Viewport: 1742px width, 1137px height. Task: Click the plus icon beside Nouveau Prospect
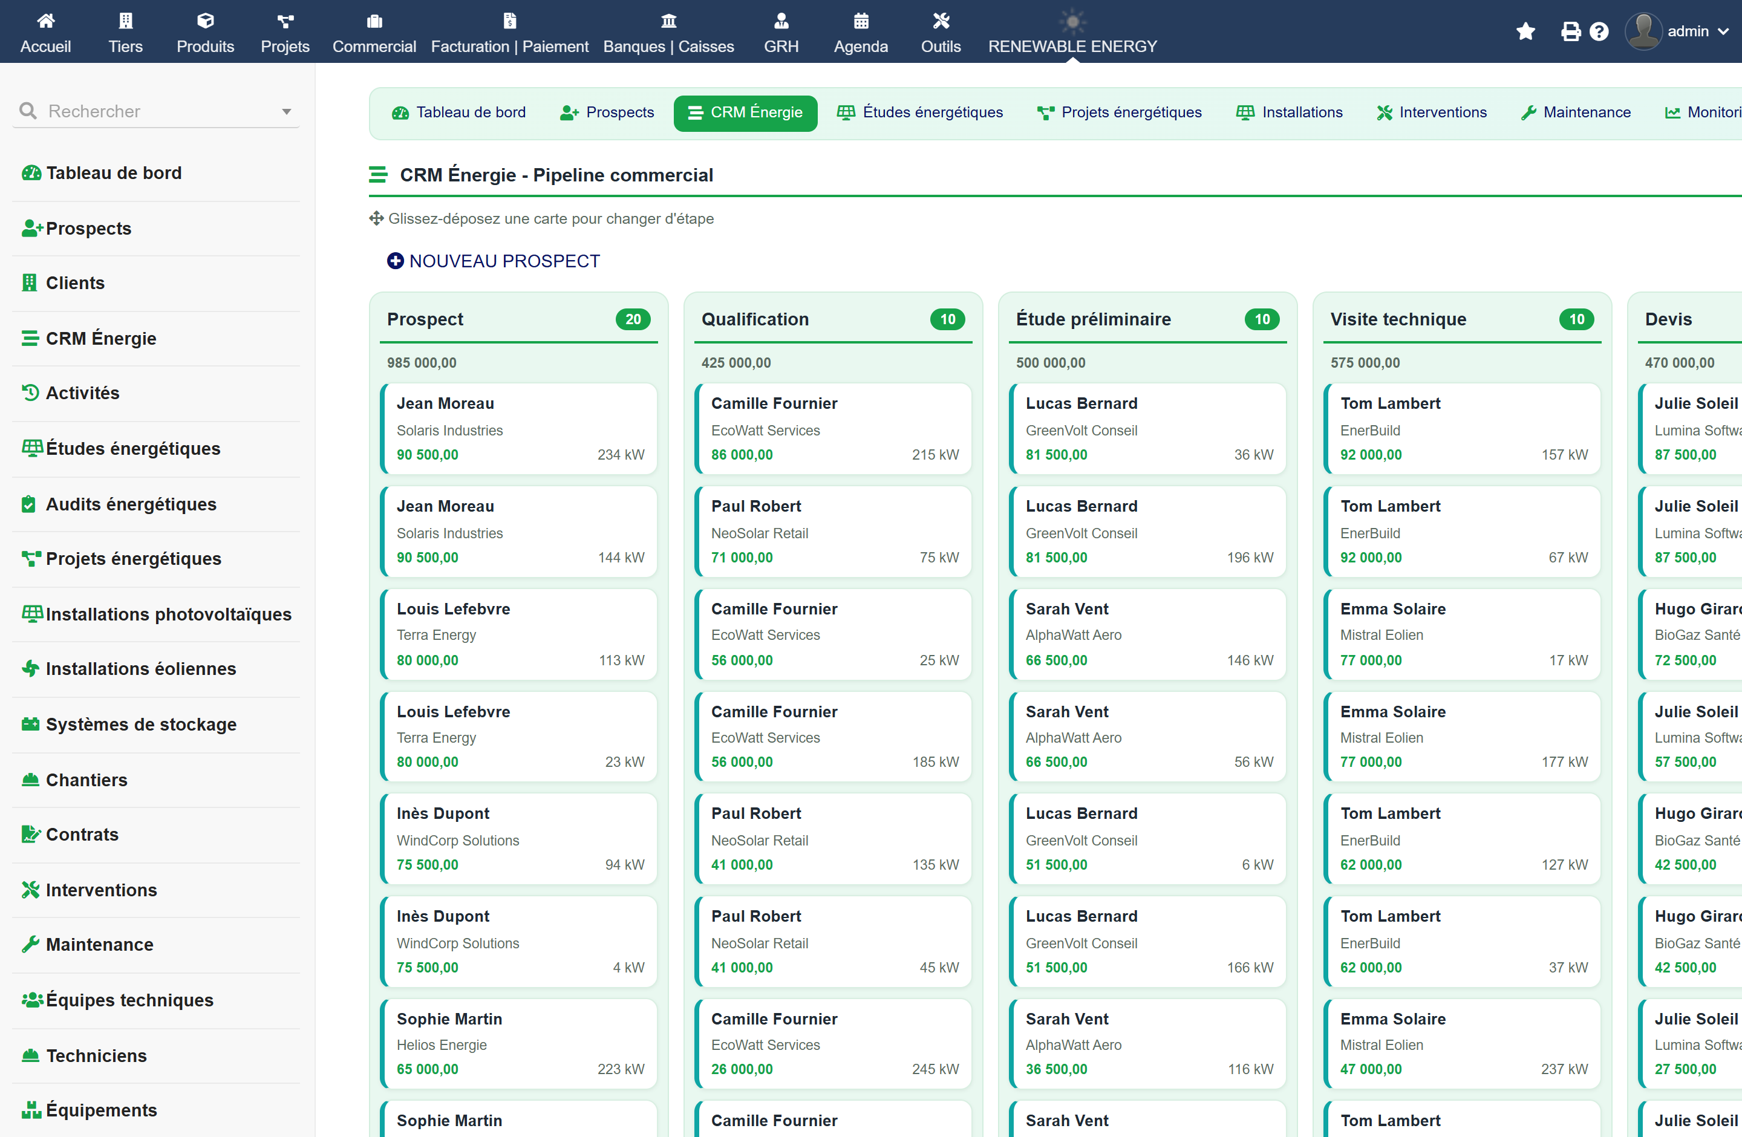pyautogui.click(x=395, y=261)
